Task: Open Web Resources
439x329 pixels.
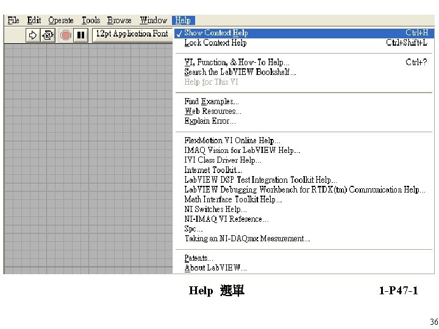Action: coord(304,111)
